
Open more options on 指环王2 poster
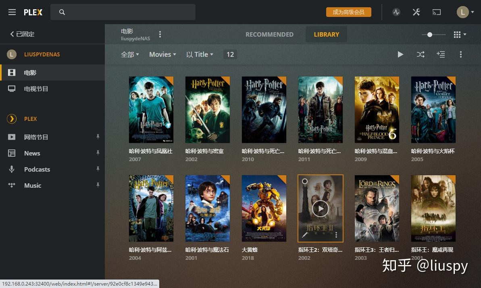337,235
